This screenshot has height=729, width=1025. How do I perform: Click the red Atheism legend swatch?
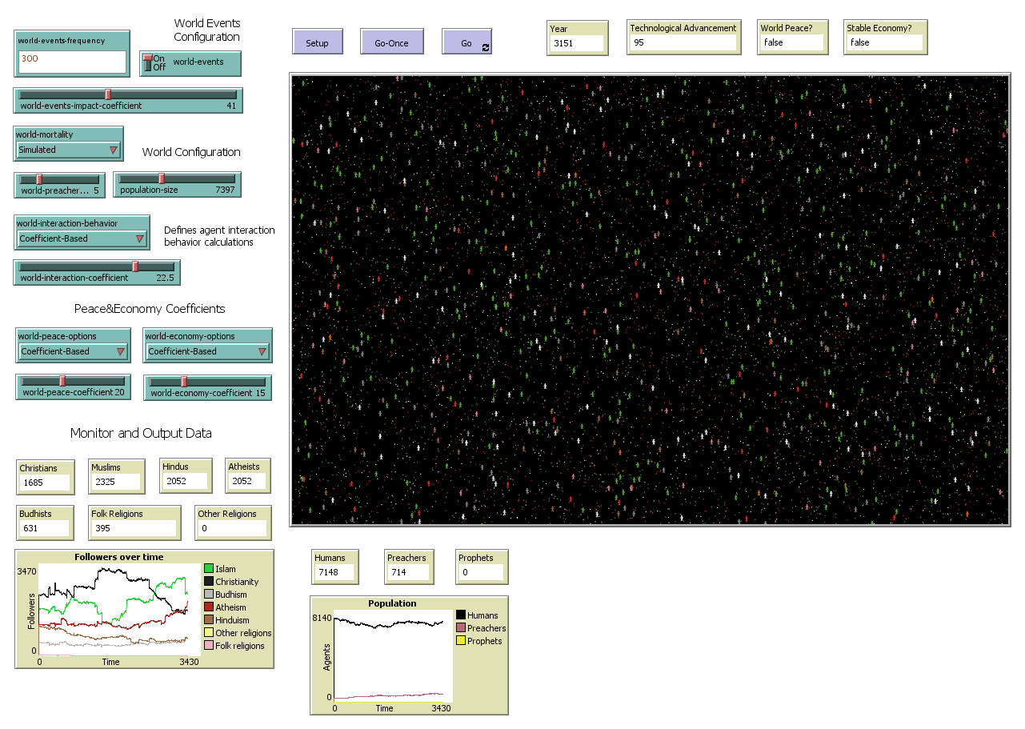click(208, 607)
